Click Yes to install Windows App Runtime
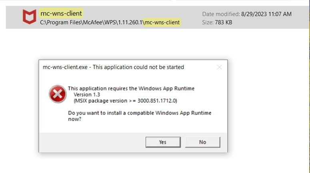The height and width of the screenshot is (173, 310). click(163, 142)
